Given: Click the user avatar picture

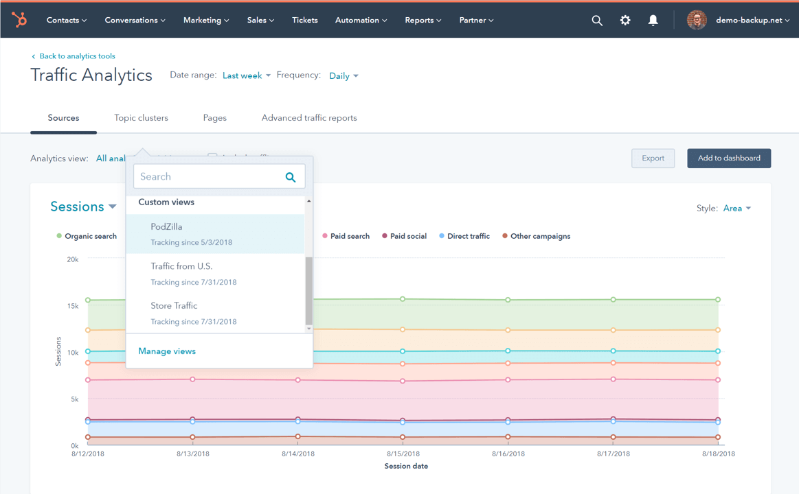Looking at the screenshot, I should [697, 21].
